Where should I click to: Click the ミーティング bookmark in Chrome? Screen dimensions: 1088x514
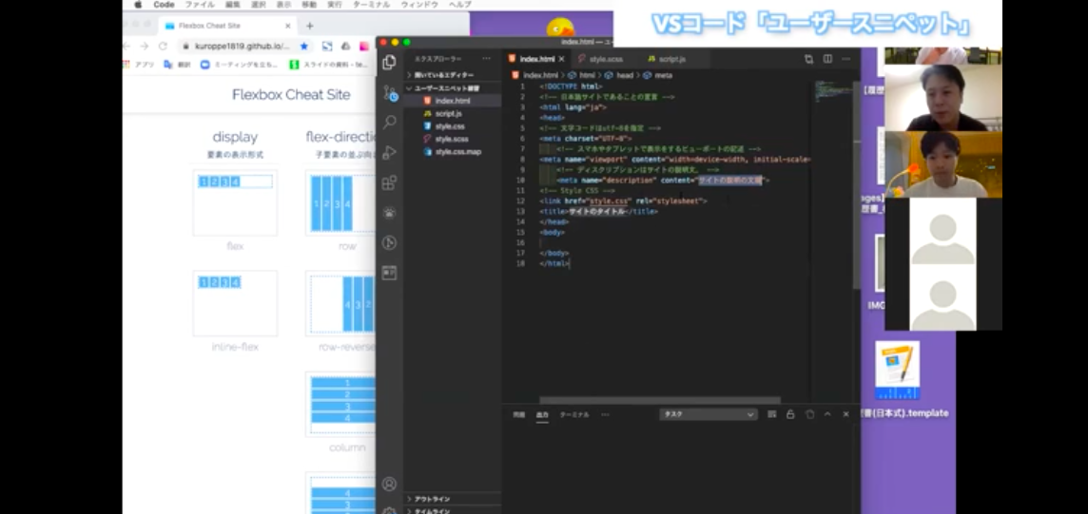coord(240,65)
